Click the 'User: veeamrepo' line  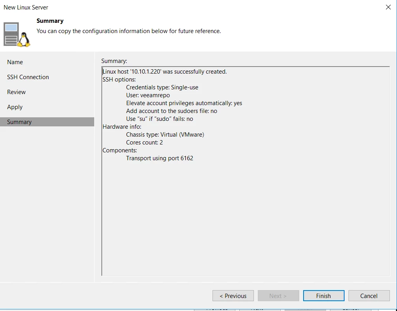[x=148, y=95]
